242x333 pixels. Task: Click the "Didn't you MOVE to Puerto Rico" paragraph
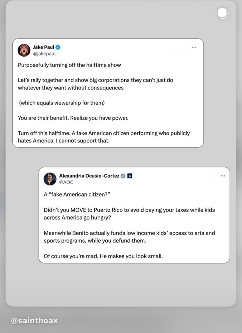tap(129, 214)
